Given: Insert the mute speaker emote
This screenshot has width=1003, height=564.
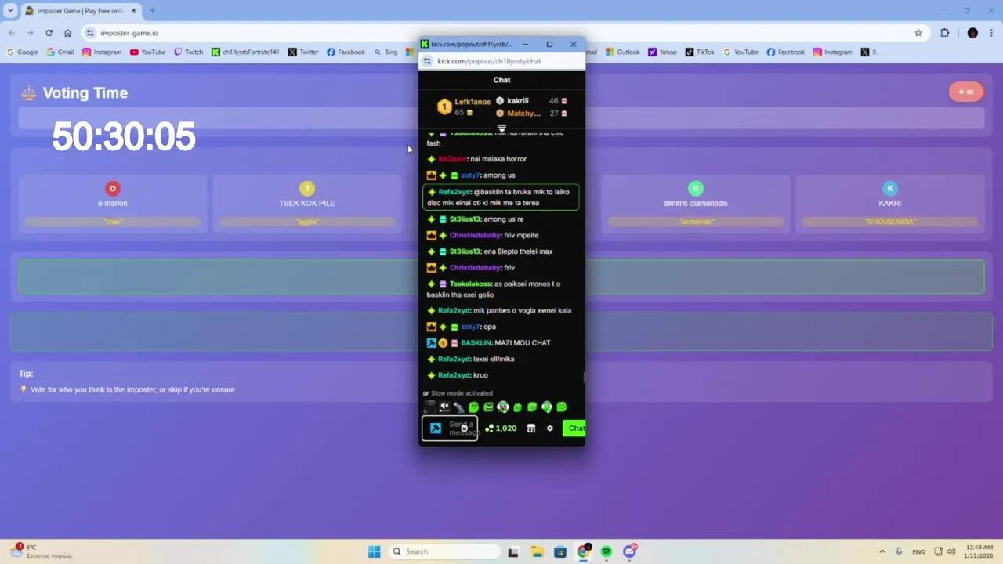Looking at the screenshot, I should [444, 407].
